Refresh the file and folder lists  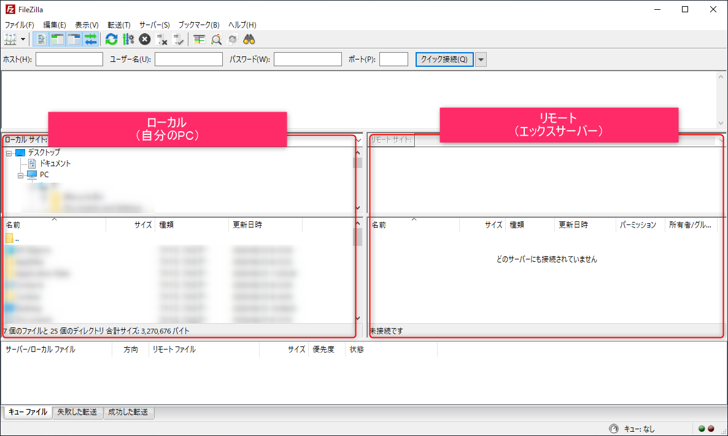click(x=112, y=39)
